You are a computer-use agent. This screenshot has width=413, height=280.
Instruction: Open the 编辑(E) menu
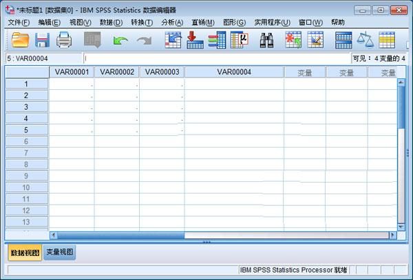[x=50, y=23]
